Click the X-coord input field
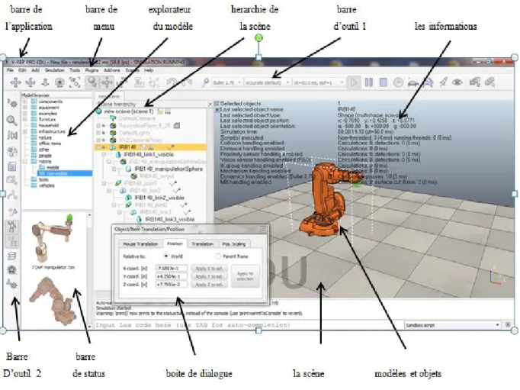 click(x=171, y=268)
